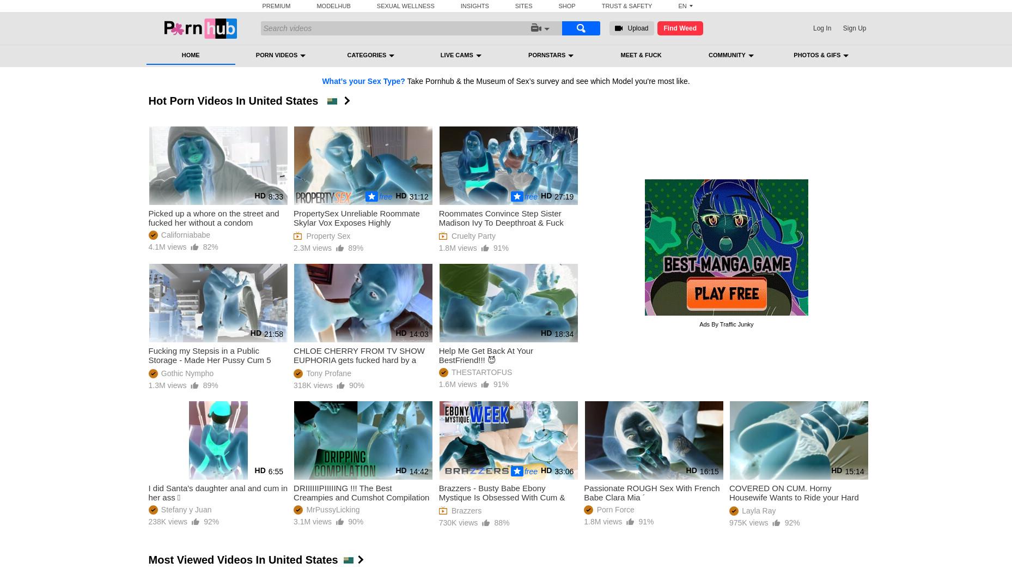
Task: Click channel icon next to Cruelty Party
Action: pyautogui.click(x=443, y=236)
